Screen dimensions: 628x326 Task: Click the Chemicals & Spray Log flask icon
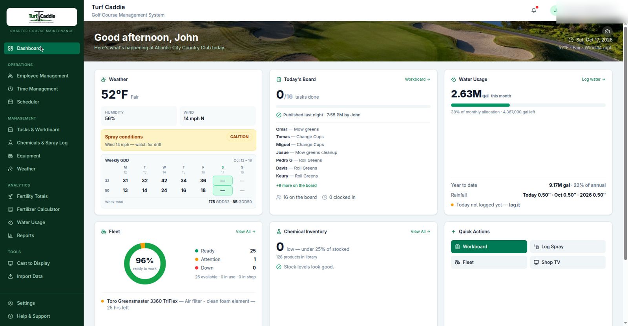click(x=11, y=143)
